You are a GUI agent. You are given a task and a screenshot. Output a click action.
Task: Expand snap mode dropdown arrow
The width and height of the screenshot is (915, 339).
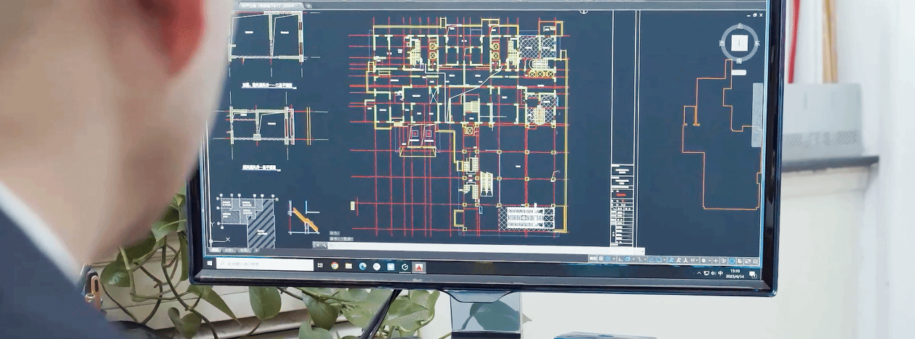(x=614, y=259)
